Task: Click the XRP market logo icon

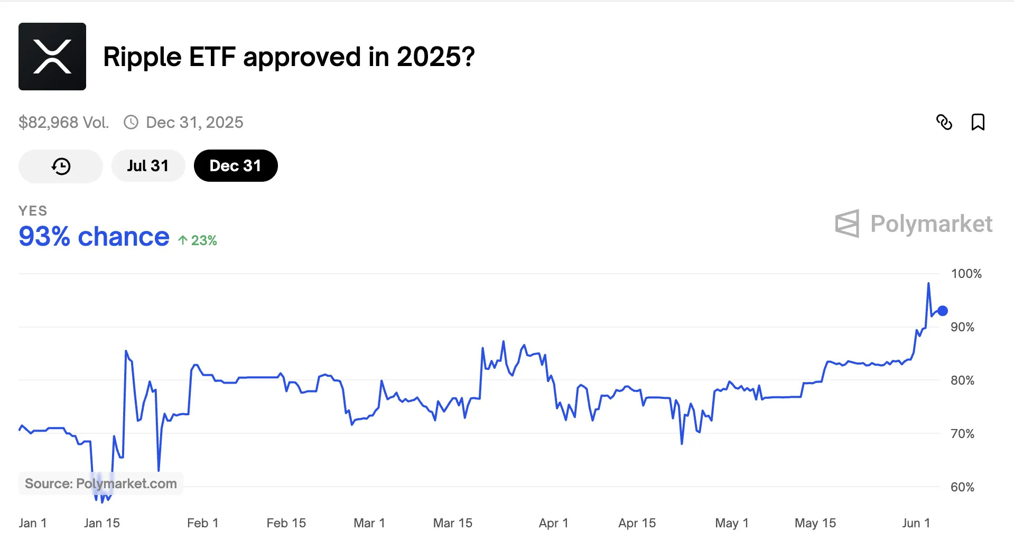Action: coord(52,55)
